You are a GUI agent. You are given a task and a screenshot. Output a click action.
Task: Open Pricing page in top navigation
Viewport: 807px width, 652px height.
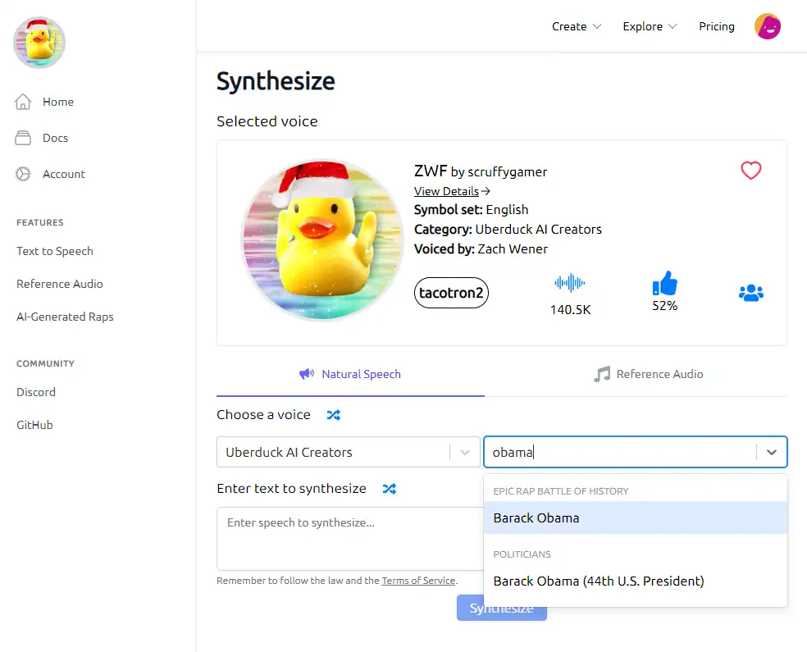click(717, 26)
